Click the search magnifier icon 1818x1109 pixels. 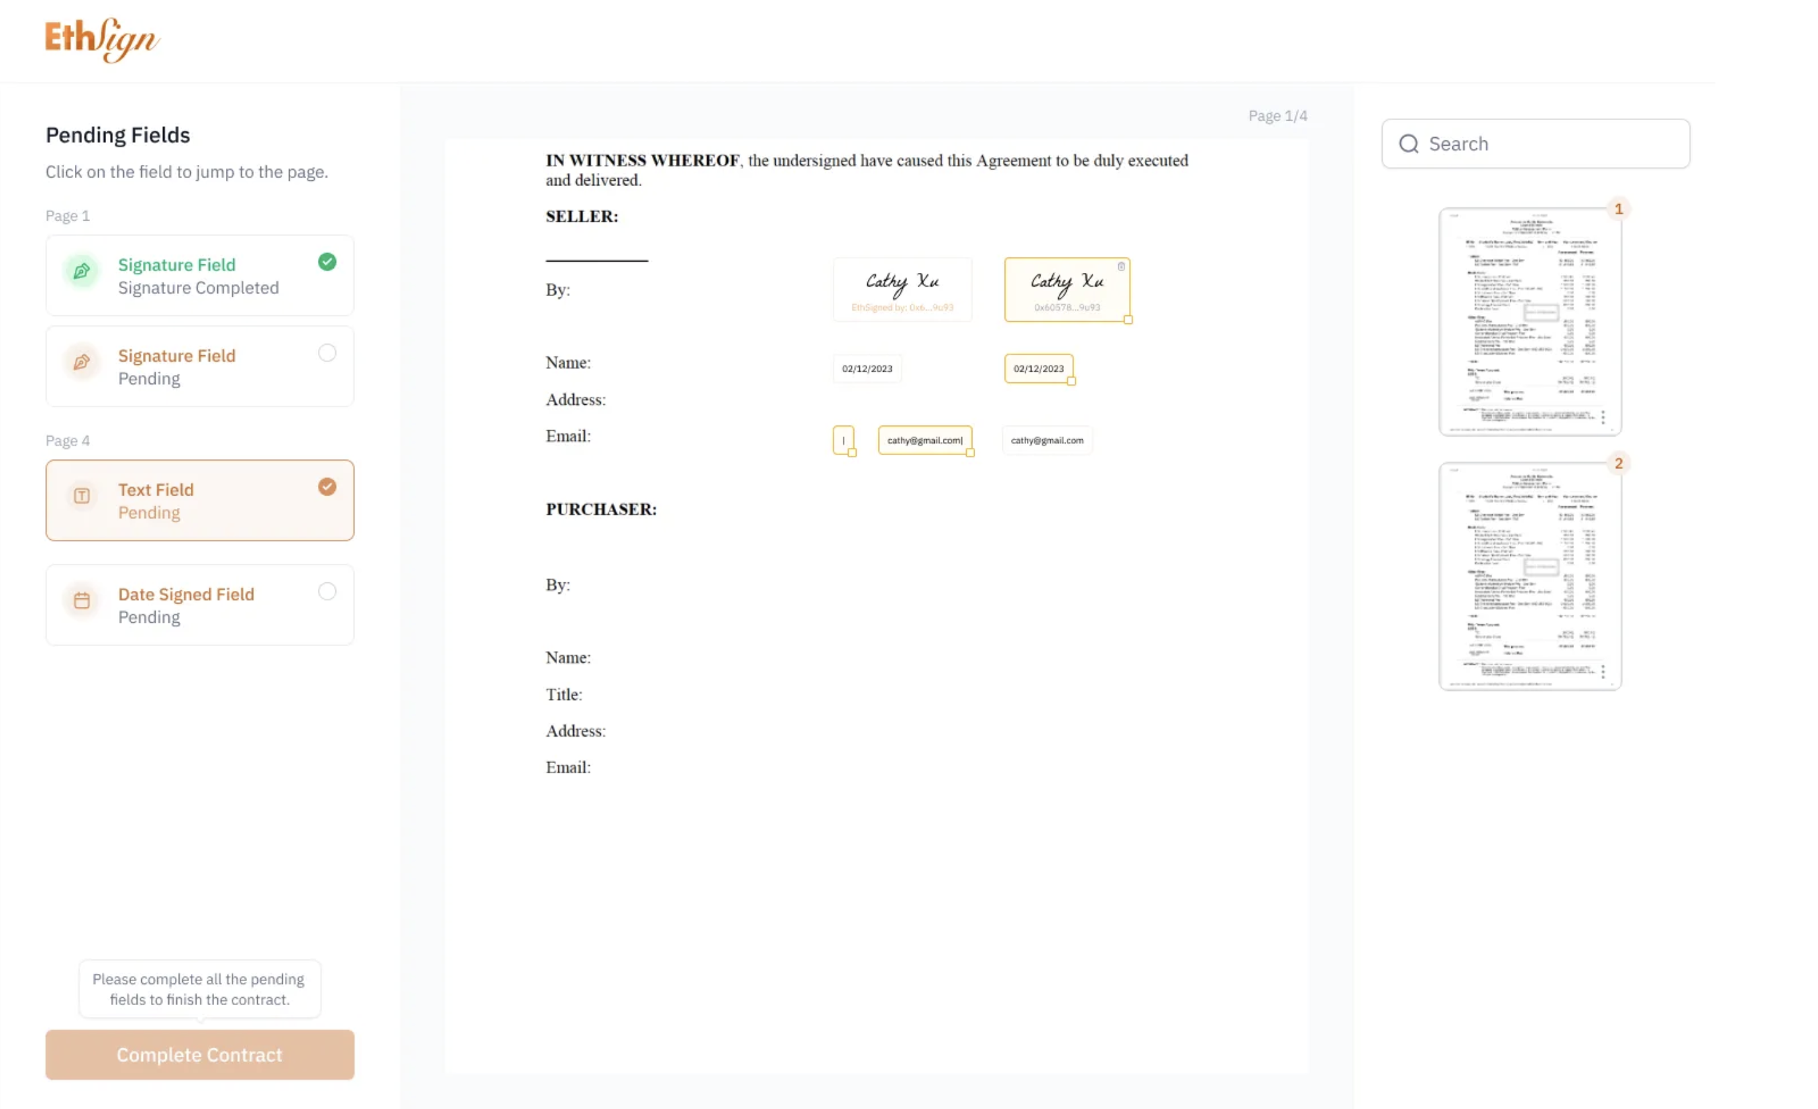[1409, 144]
